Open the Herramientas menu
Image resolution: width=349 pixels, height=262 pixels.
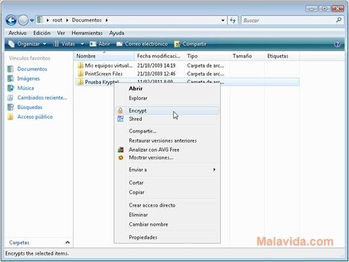click(87, 33)
